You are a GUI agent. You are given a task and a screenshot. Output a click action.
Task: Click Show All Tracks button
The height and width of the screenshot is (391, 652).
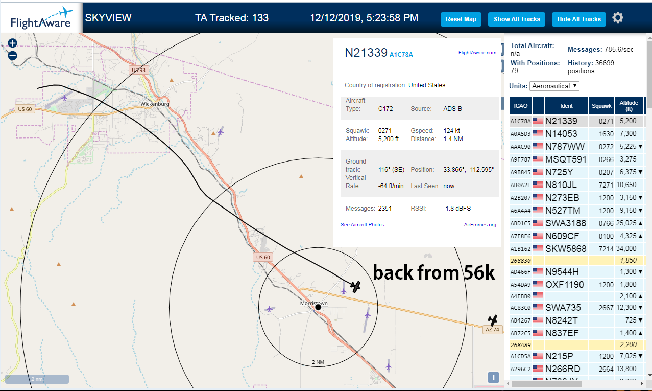pos(517,19)
